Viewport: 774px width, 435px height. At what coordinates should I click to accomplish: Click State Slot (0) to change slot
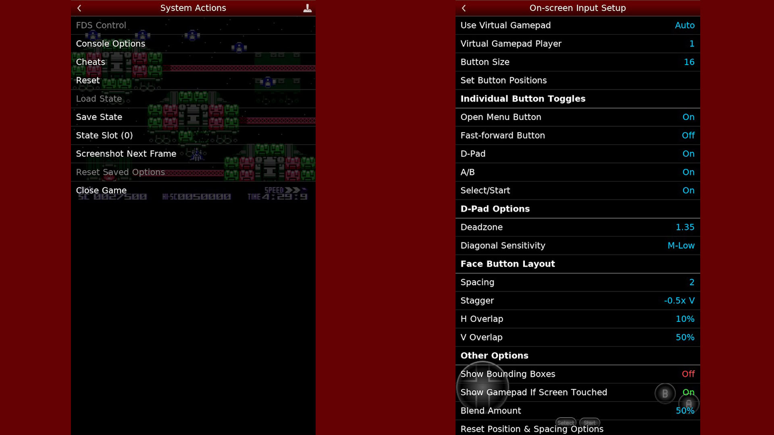pos(104,135)
